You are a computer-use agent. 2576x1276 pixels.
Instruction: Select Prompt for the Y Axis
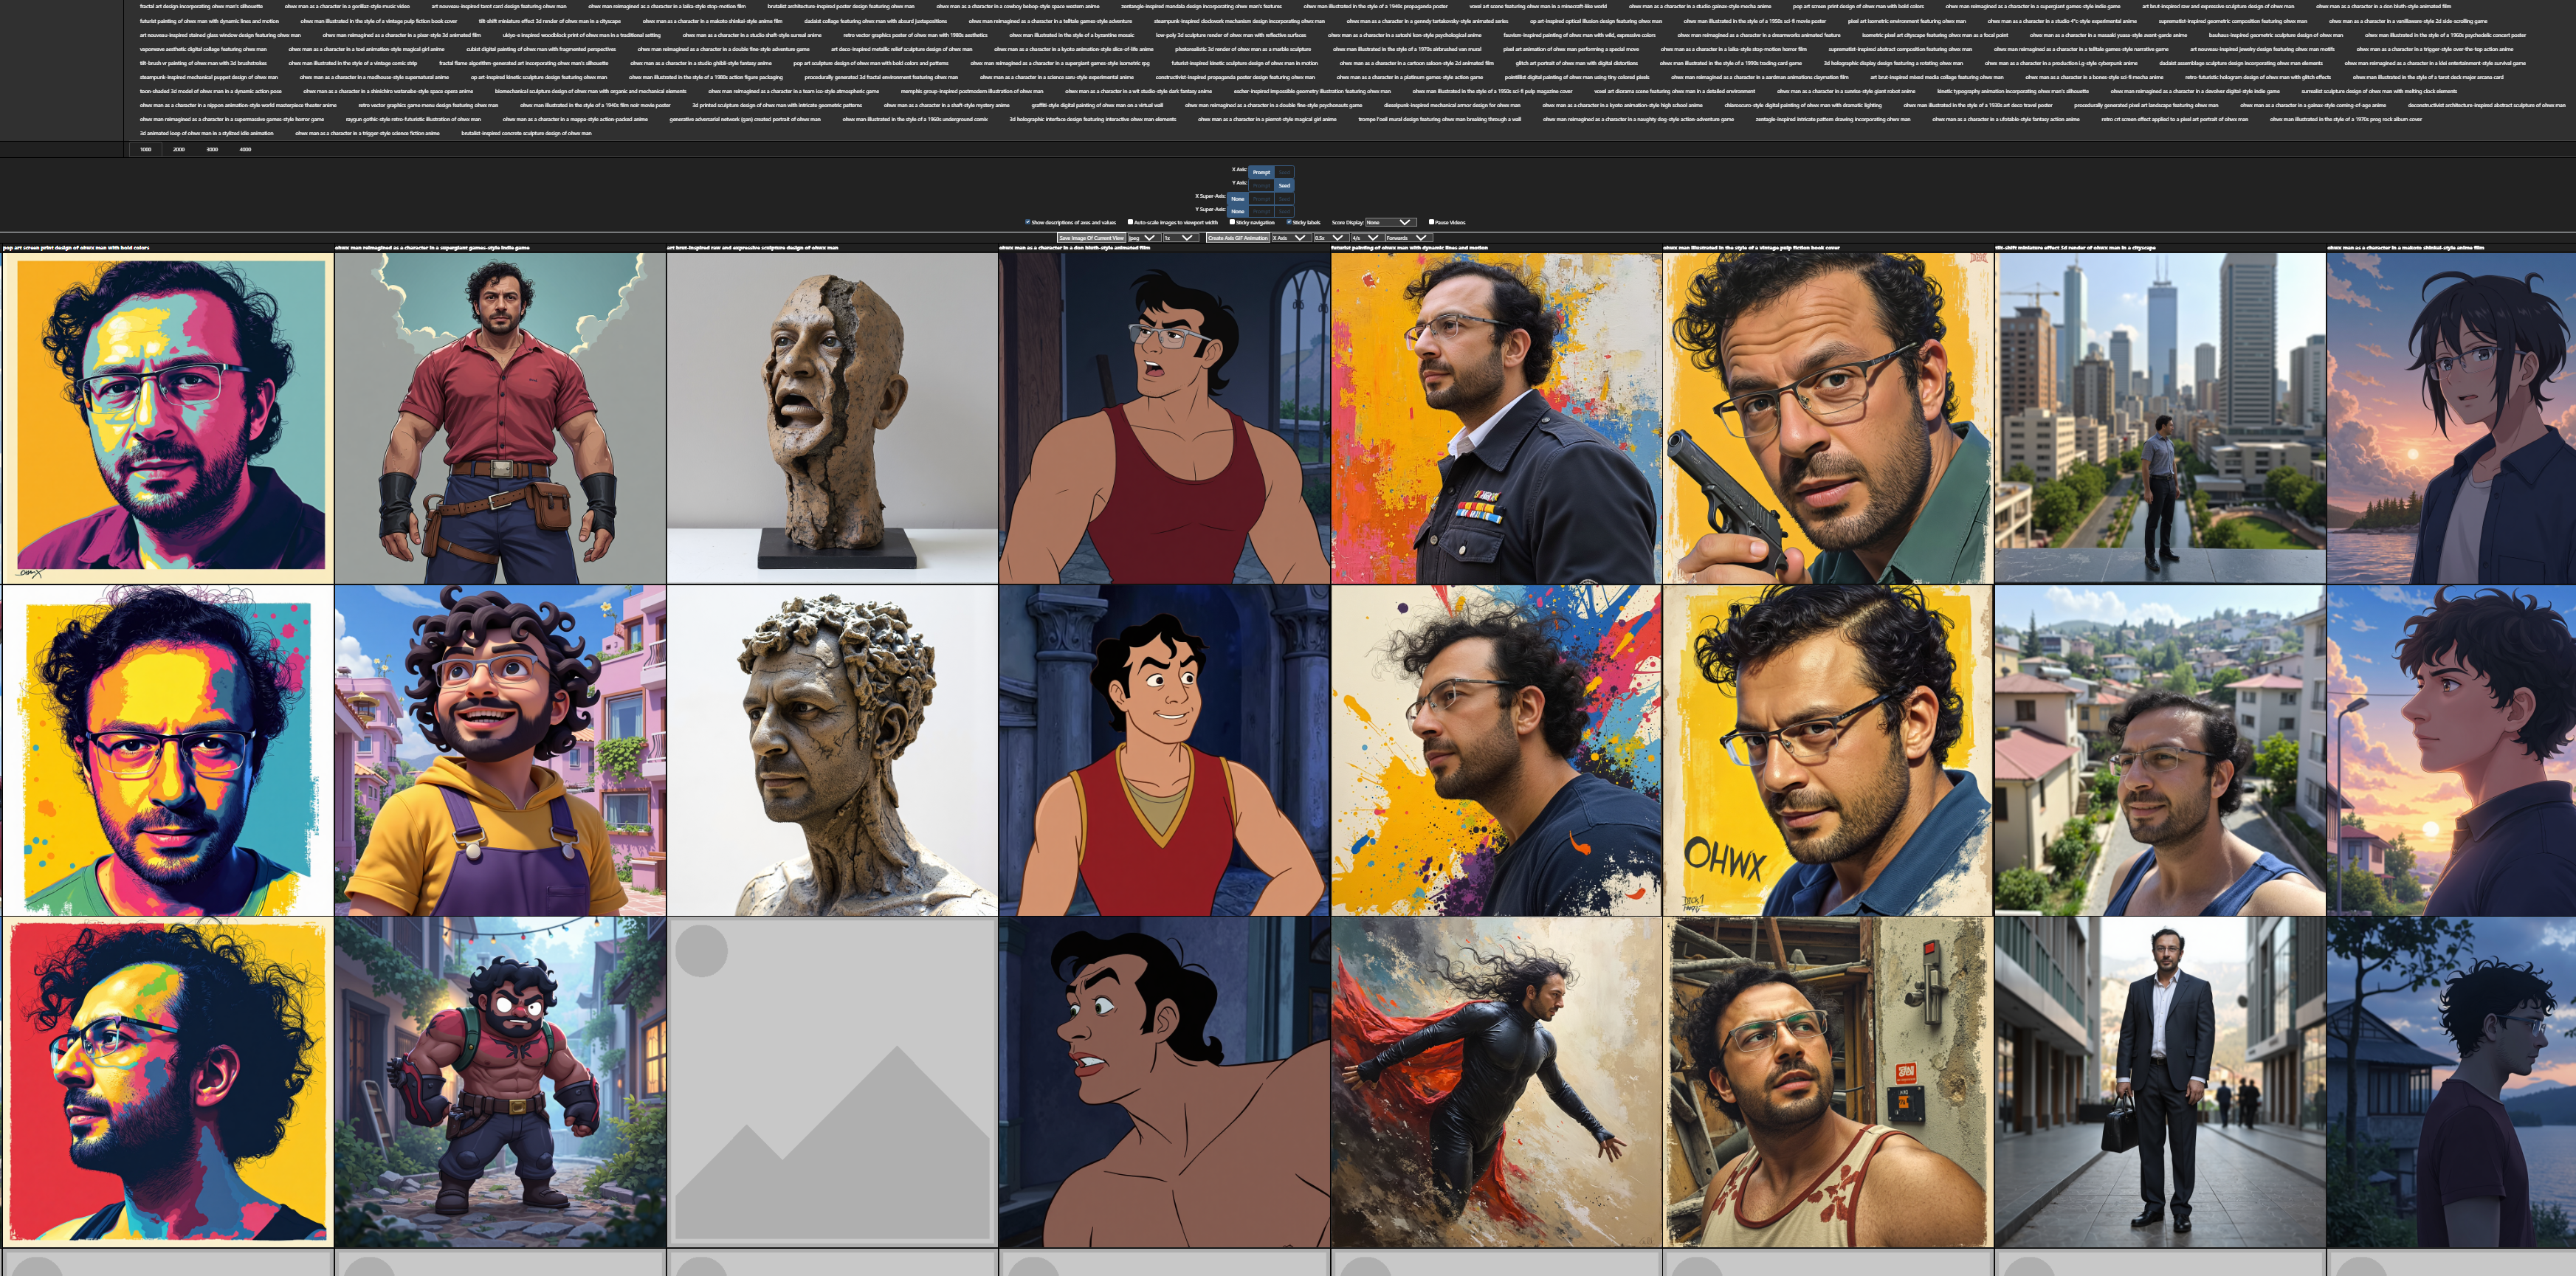(1261, 186)
